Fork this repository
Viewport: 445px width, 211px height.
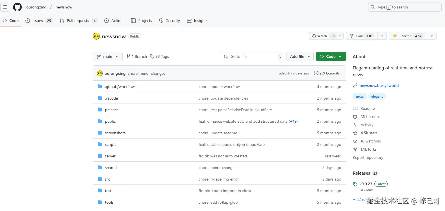click(361, 36)
